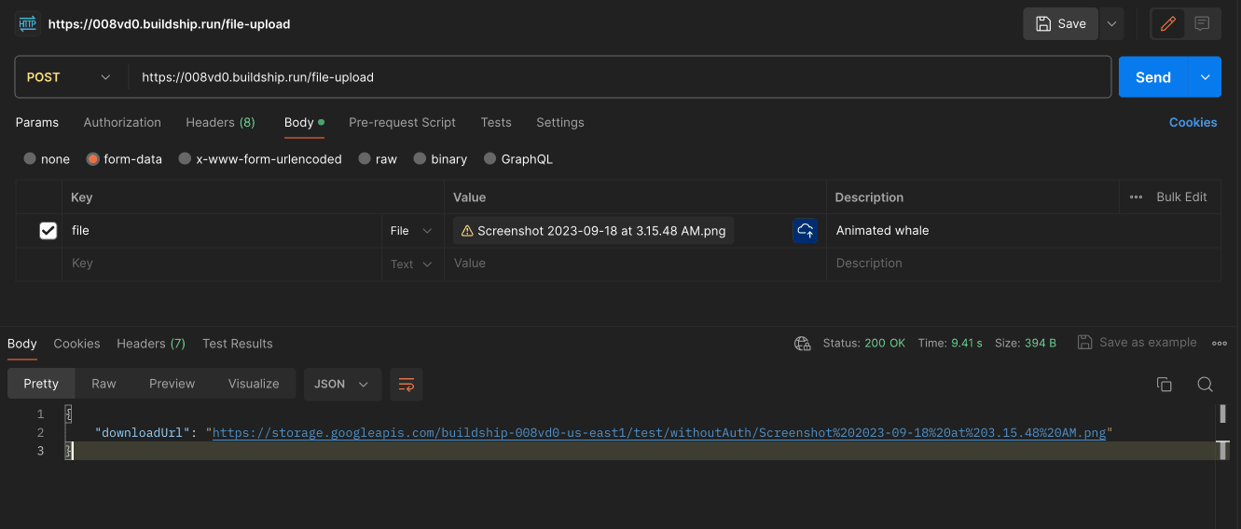This screenshot has width=1241, height=529.
Task: Copy response using the copy icon
Action: click(x=1164, y=384)
